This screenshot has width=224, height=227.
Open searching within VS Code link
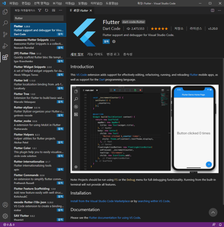click(154, 201)
